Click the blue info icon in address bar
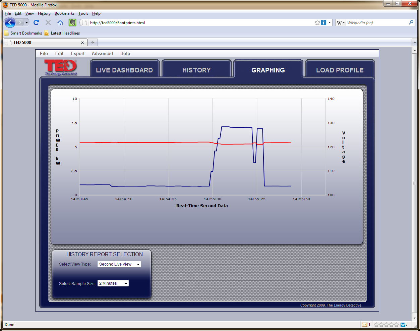 tap(323, 22)
